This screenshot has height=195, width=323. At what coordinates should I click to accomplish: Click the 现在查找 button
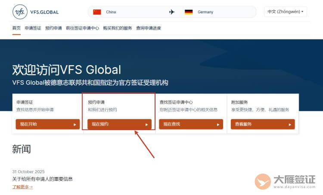pos(191,124)
